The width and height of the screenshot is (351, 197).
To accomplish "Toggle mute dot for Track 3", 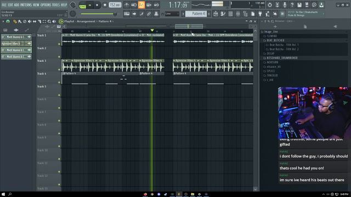I will point(59,69).
